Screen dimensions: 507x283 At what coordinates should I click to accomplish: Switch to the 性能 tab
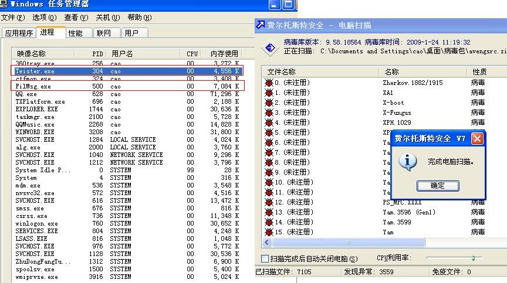(x=79, y=33)
